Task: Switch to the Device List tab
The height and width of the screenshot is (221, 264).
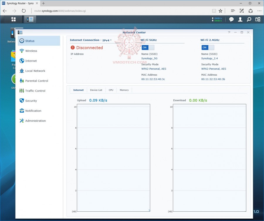Action: click(x=96, y=90)
